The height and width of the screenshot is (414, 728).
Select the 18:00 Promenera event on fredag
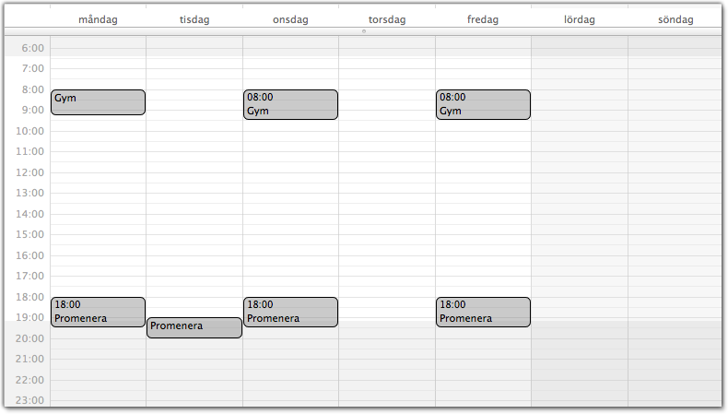pos(483,312)
